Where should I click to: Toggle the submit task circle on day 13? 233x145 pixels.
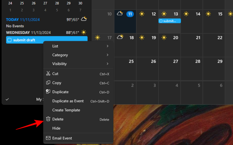click(161, 21)
